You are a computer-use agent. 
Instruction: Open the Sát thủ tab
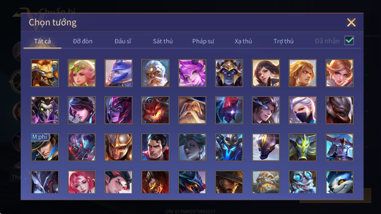163,41
